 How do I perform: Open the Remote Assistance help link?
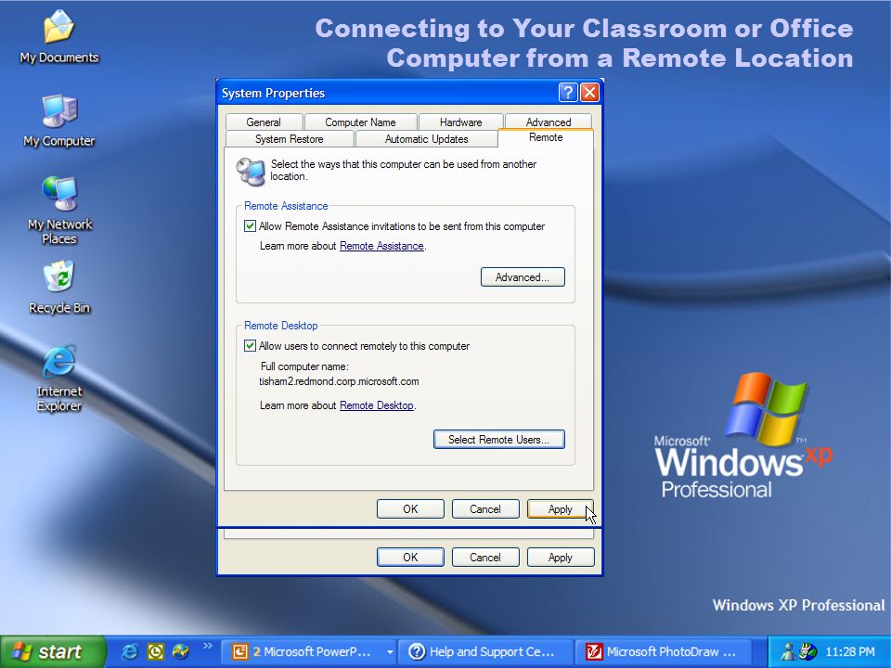click(381, 246)
